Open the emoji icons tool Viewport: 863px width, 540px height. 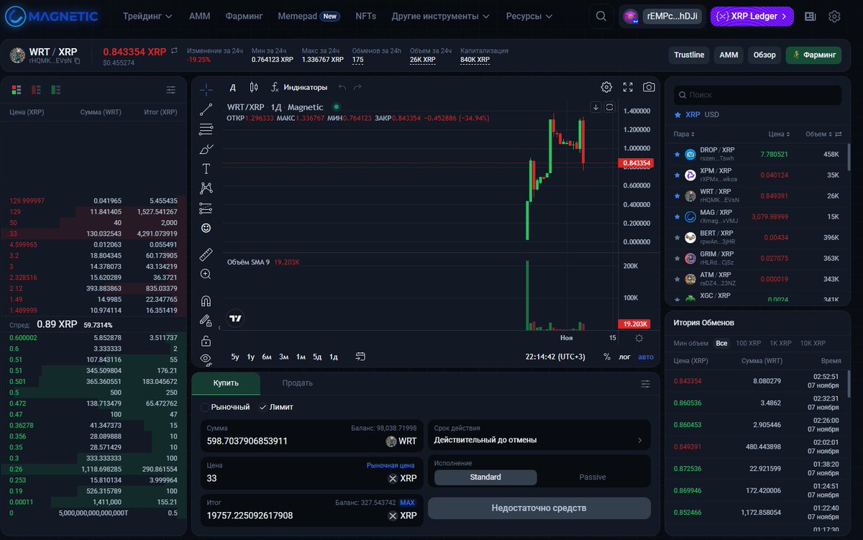click(x=206, y=228)
